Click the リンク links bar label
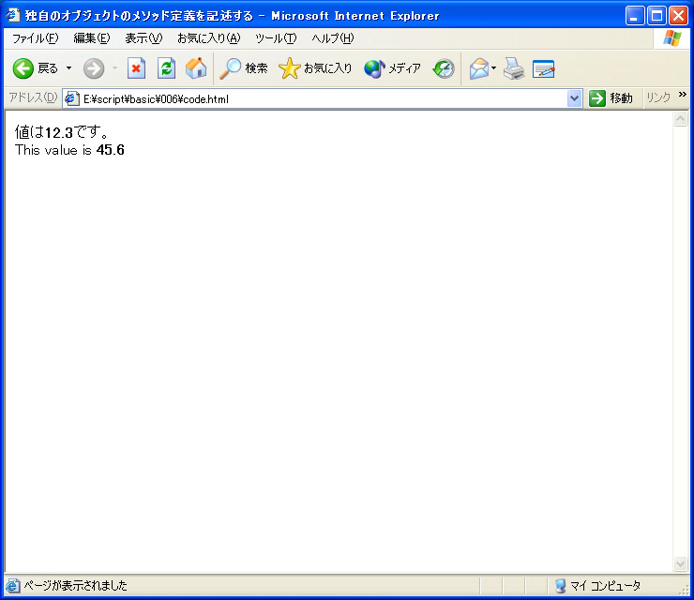The height and width of the screenshot is (600, 694). 658,97
